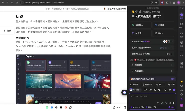Open the 與此頁聊天 chat with page option
This screenshot has width=185, height=111.
pyautogui.click(x=152, y=71)
